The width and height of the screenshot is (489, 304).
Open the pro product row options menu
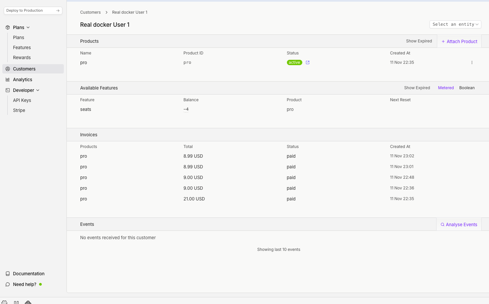(472, 62)
